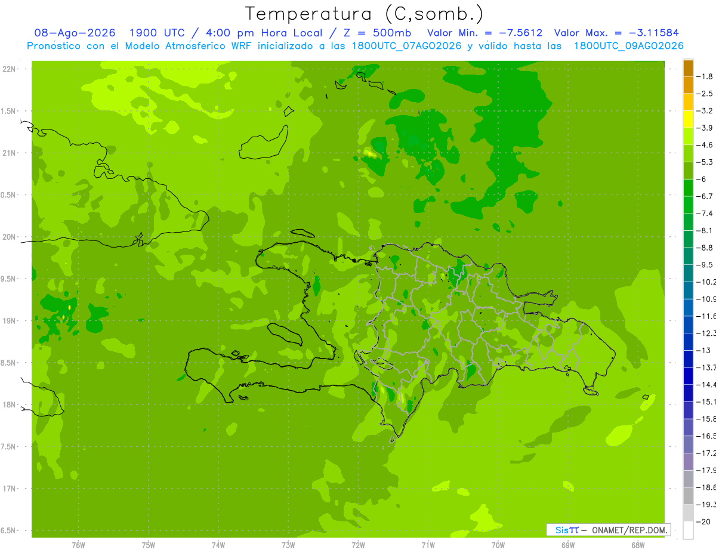Click the dark orange swatch above -1.8
716x553 pixels.
point(688,69)
